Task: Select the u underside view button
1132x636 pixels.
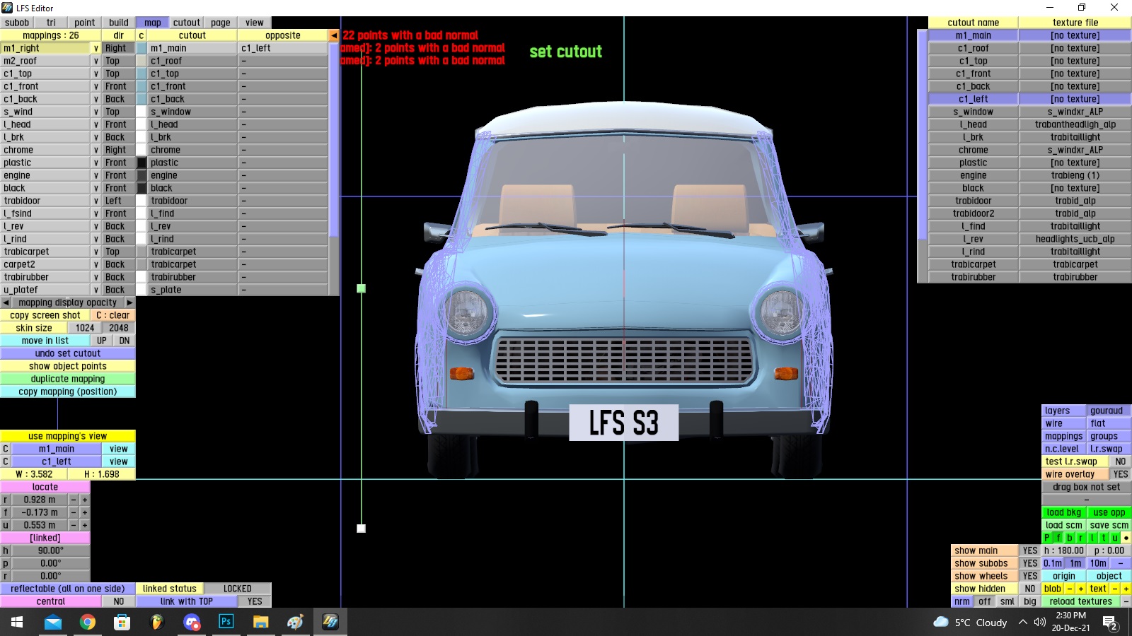Action: (x=1115, y=538)
